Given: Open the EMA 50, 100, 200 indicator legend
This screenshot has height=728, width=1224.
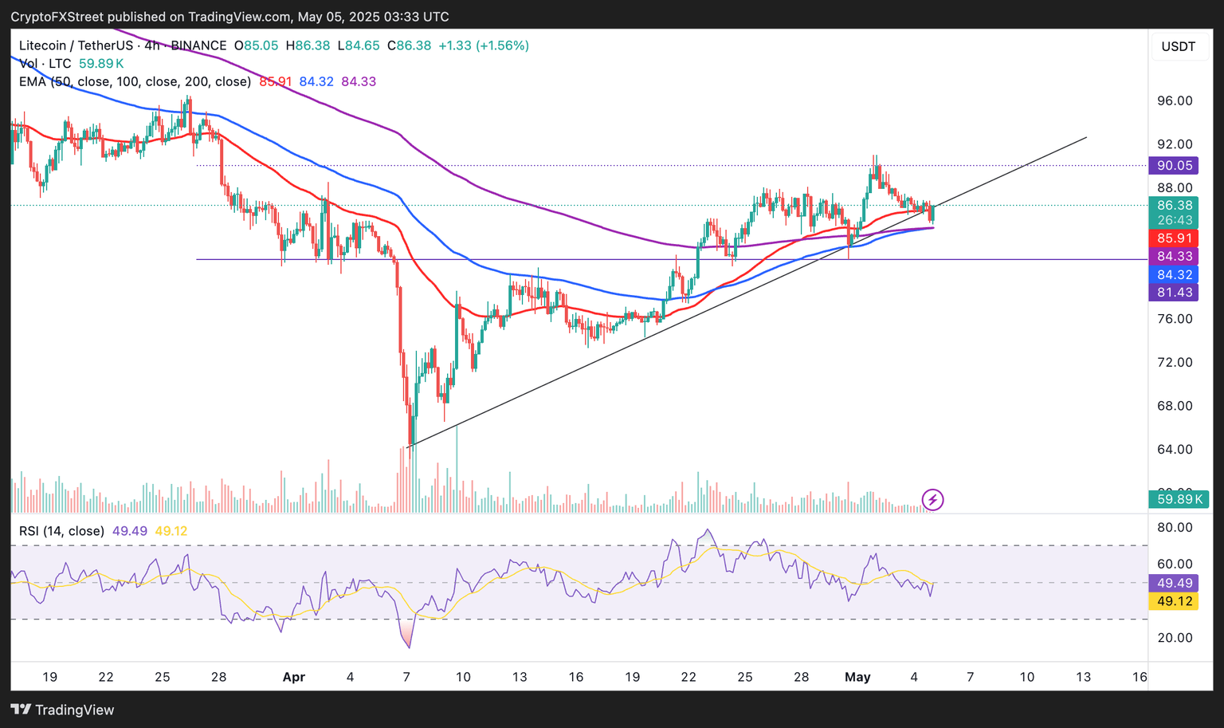Looking at the screenshot, I should coord(135,81).
